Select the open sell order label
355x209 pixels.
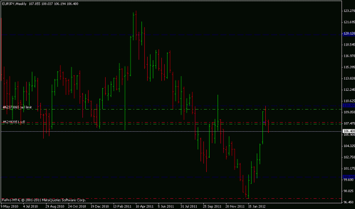pyautogui.click(x=14, y=122)
